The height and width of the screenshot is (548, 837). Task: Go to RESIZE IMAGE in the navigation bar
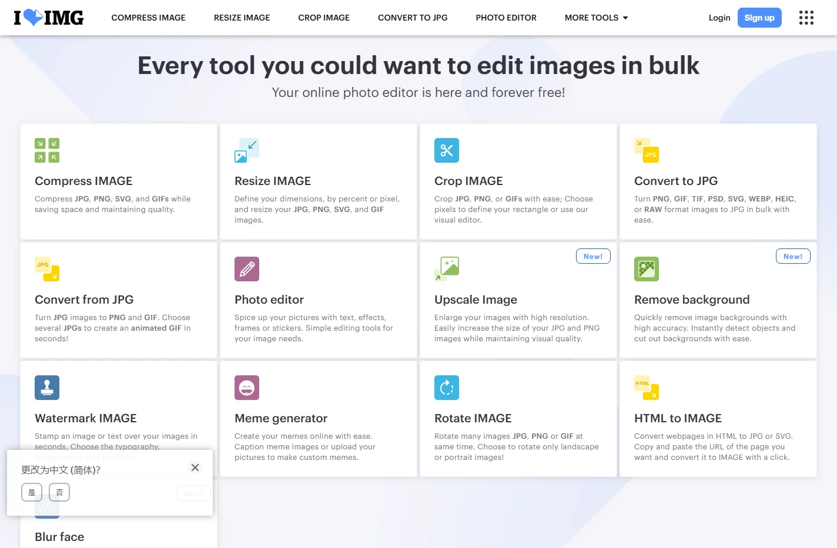point(242,18)
